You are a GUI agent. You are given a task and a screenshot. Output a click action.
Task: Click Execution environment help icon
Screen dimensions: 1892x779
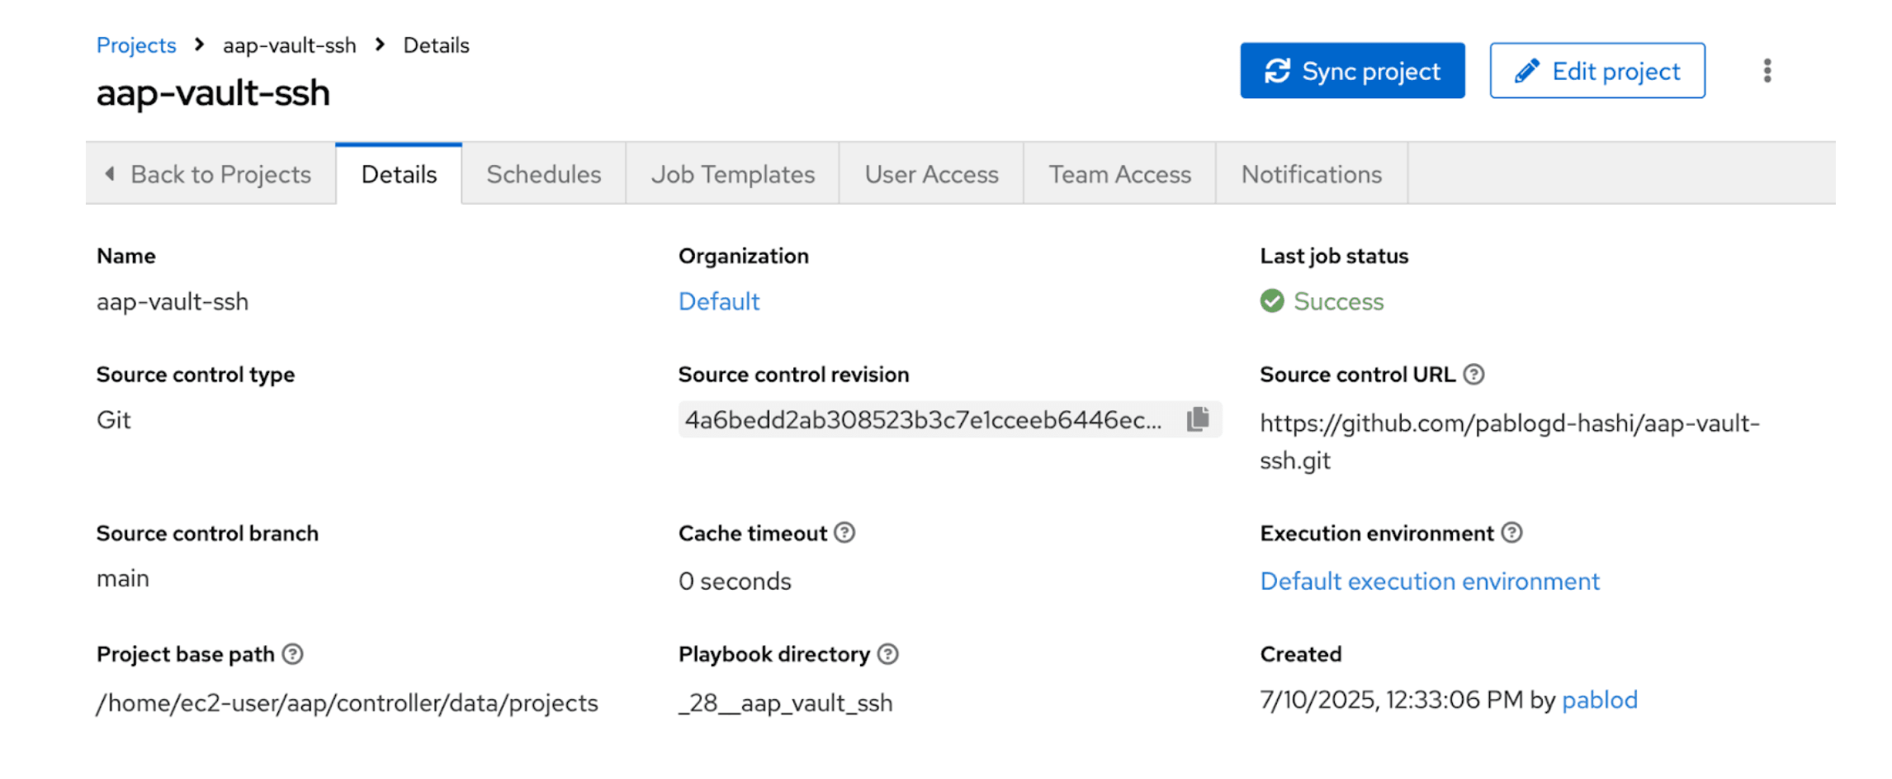[x=1511, y=533]
